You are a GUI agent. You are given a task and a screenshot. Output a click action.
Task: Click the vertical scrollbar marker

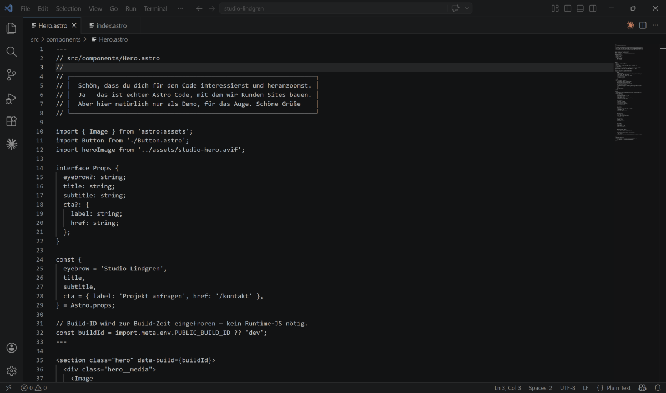click(662, 49)
